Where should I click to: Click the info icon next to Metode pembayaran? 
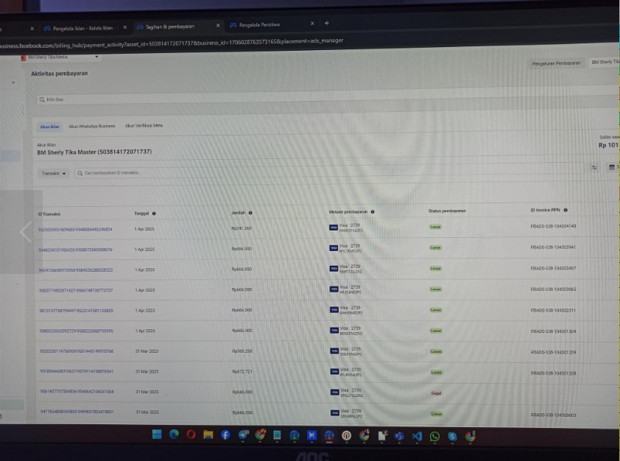point(373,211)
